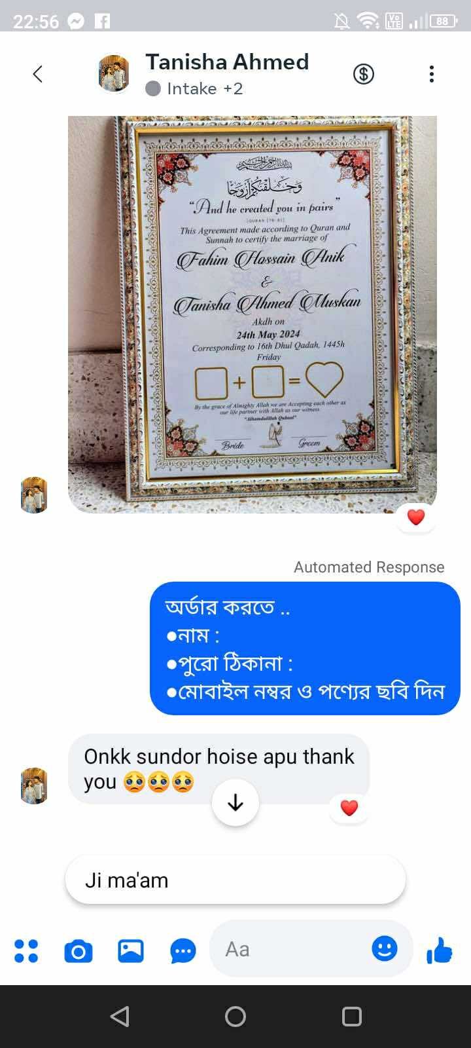
Task: Open the saved replies chat bubble icon
Action: 183,951
